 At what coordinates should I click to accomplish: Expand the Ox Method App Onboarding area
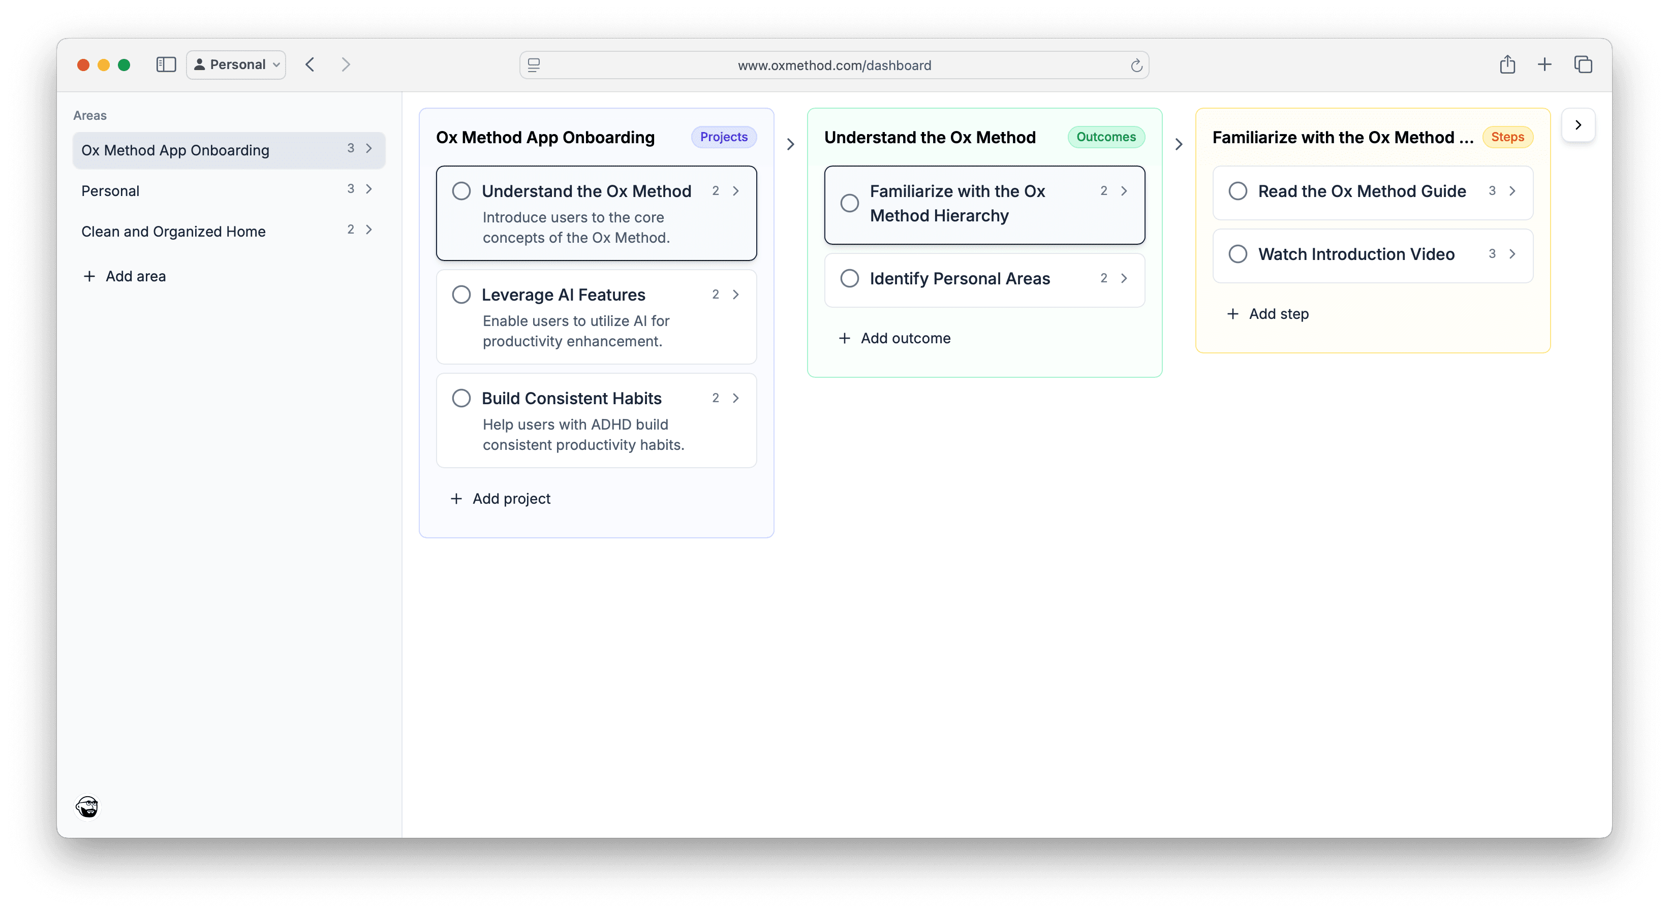[x=368, y=148]
